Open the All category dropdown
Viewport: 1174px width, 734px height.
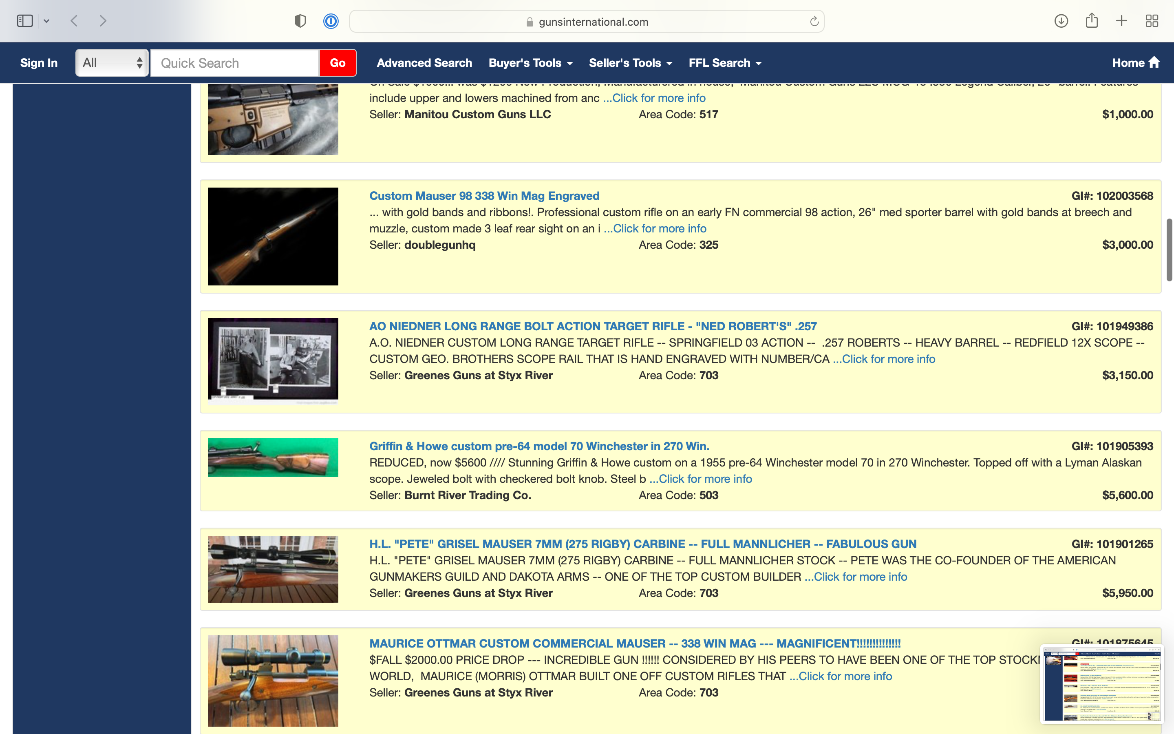pos(112,63)
